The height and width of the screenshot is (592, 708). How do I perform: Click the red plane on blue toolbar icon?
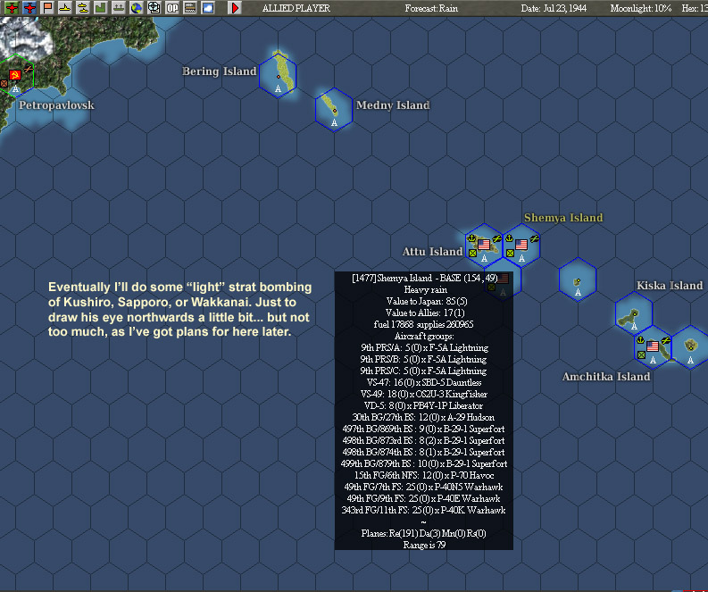(x=29, y=8)
